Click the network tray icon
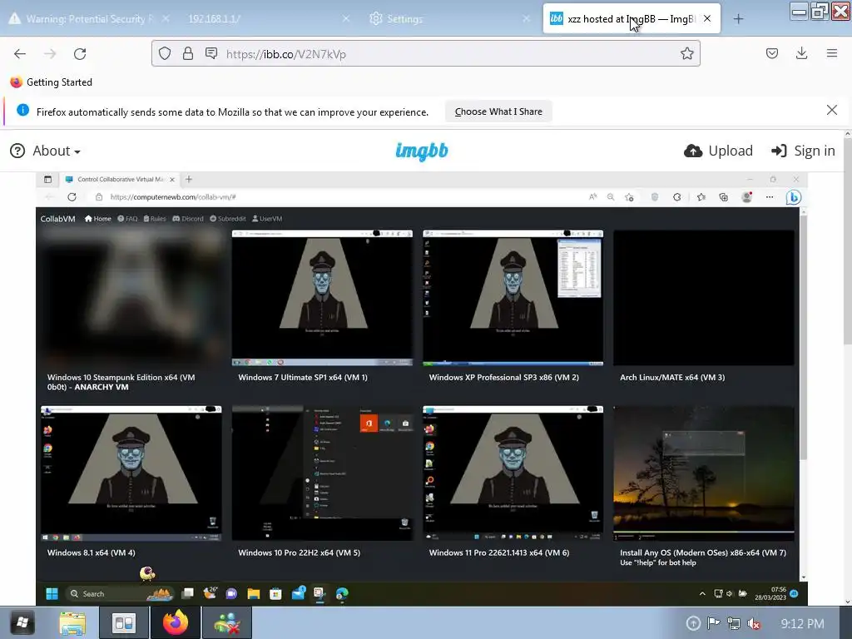Image resolution: width=852 pixels, height=639 pixels. 734,623
